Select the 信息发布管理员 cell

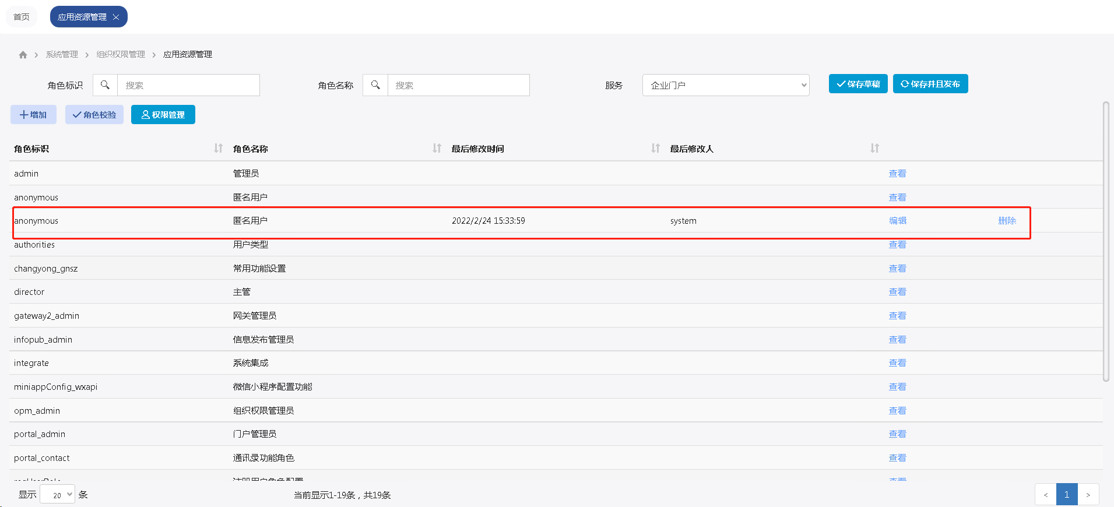click(x=263, y=340)
